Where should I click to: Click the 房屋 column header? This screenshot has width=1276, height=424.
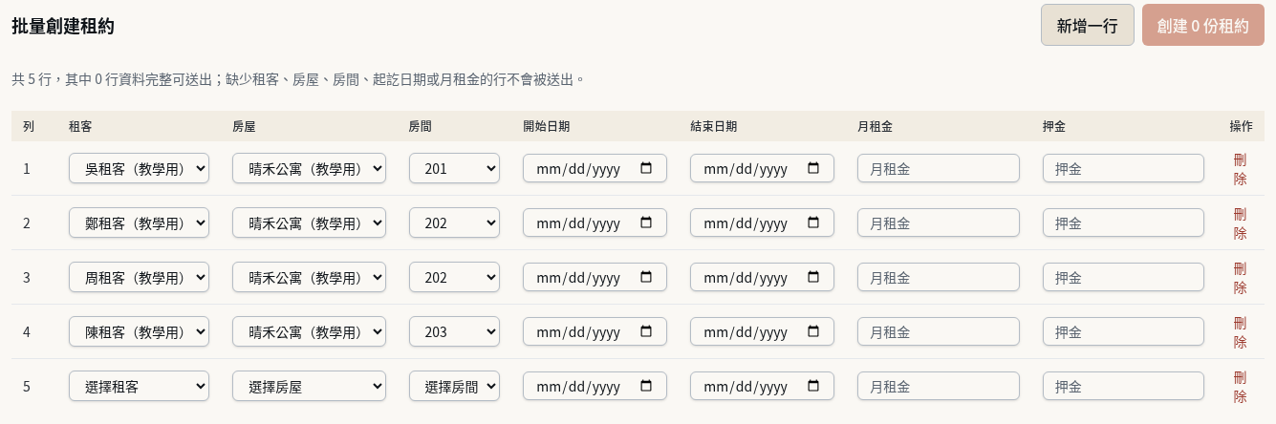[244, 126]
